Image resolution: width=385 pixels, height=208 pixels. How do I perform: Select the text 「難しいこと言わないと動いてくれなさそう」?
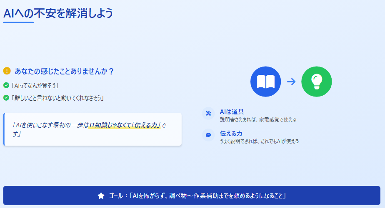coord(57,98)
